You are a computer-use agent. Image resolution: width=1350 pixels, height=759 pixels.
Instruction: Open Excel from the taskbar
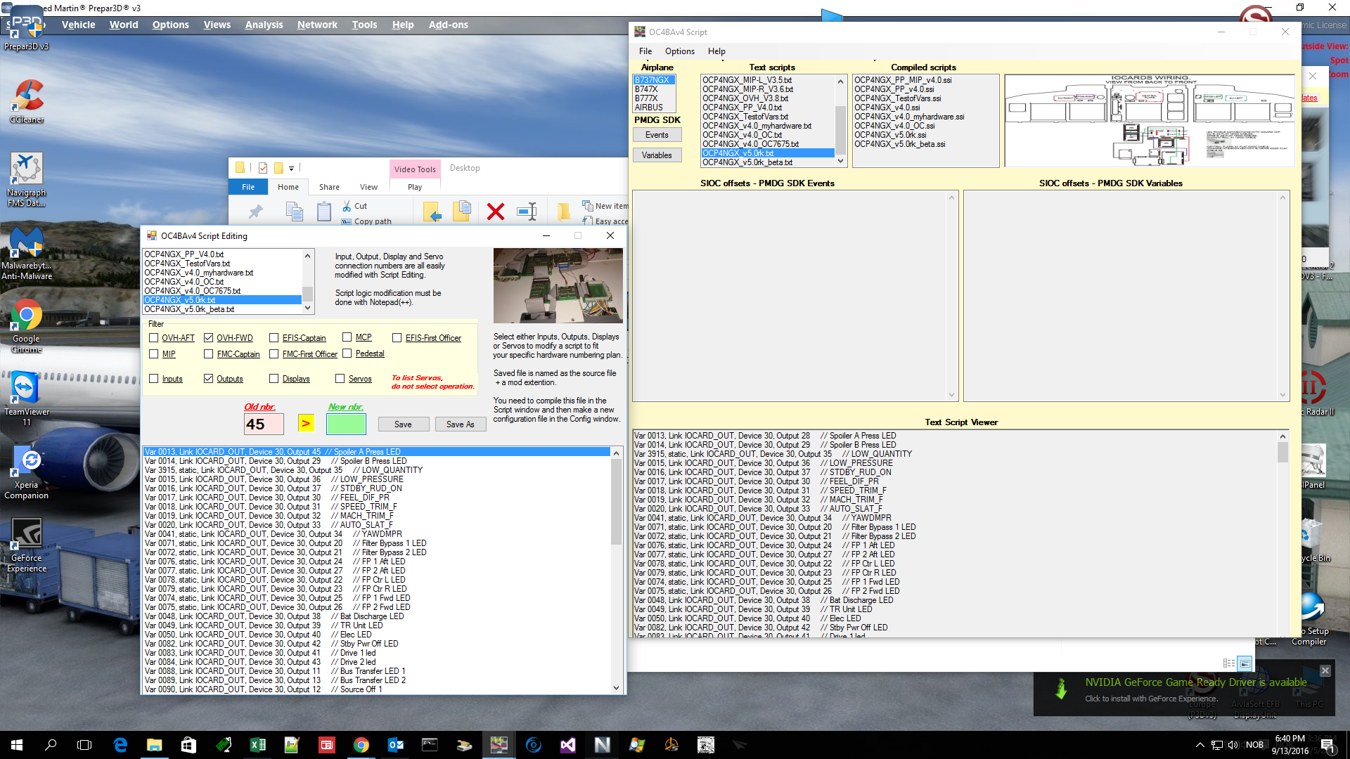pyautogui.click(x=258, y=745)
